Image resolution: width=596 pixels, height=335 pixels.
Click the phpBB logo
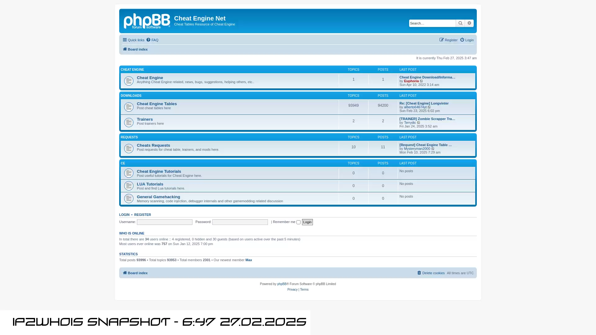pos(147,21)
